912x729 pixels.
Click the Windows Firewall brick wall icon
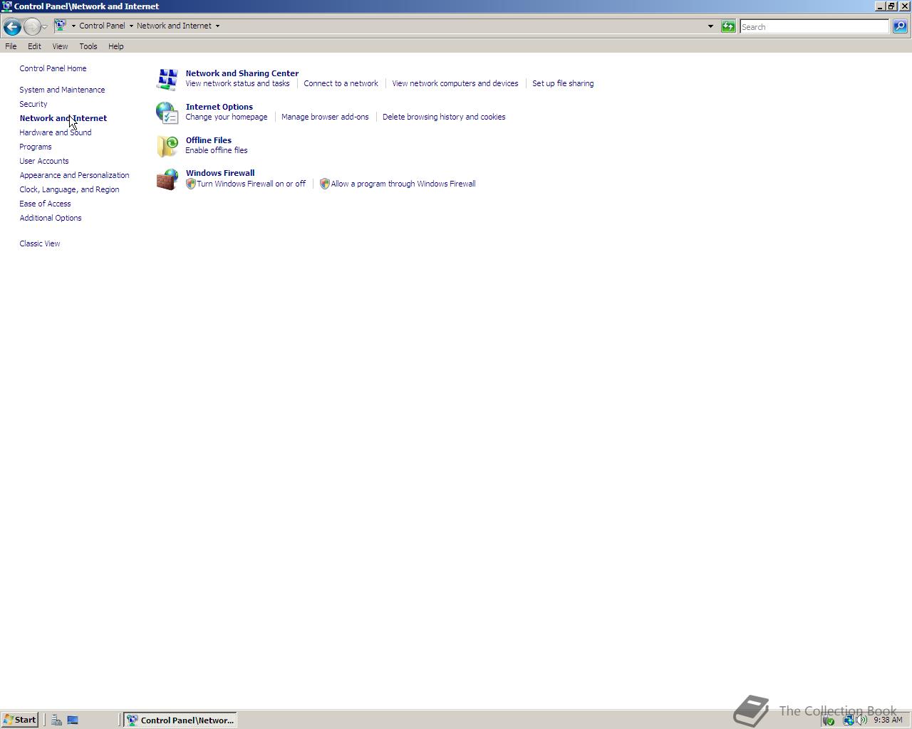[167, 179]
